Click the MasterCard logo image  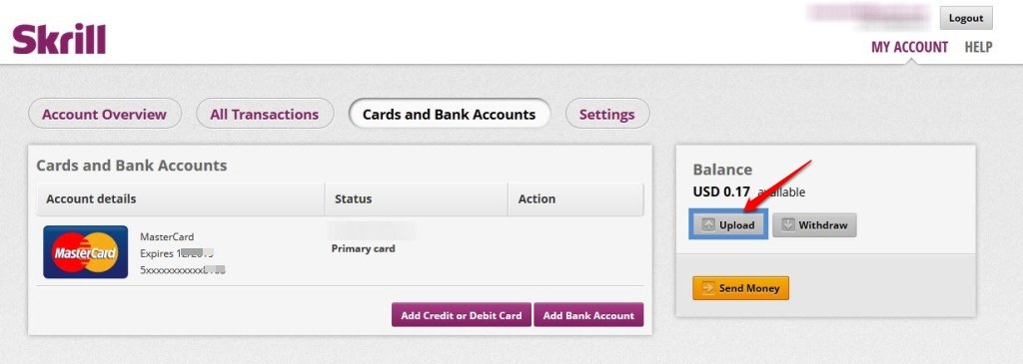[x=86, y=252]
